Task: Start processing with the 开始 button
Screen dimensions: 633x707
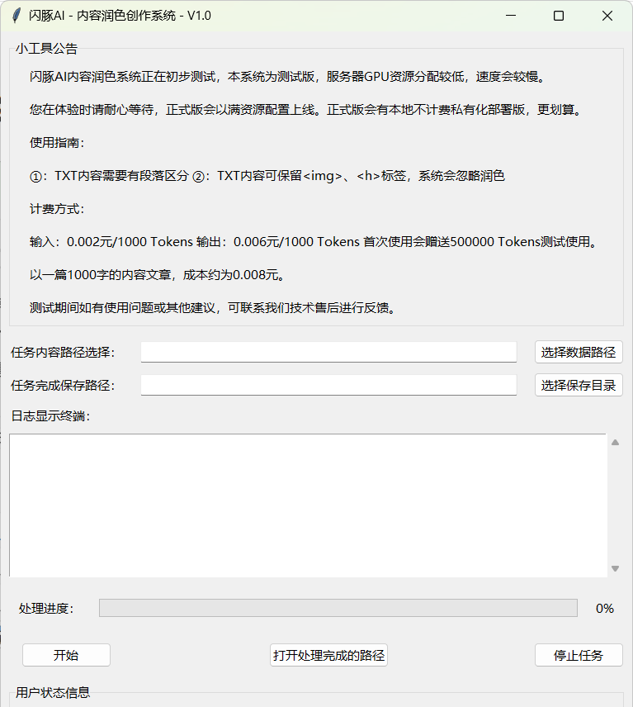Action: tap(66, 655)
